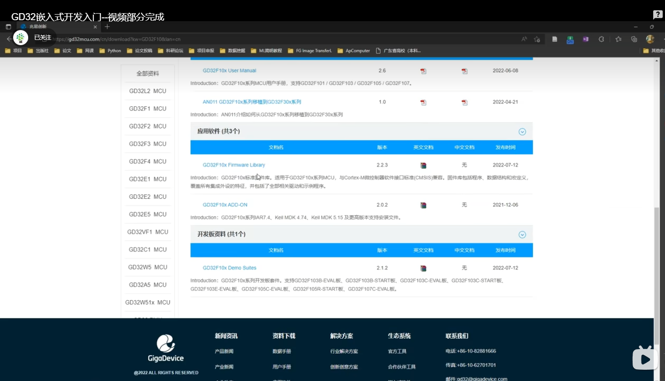The width and height of the screenshot is (665, 381).
Task: Open 行业解决方案 footer link
Action: click(344, 351)
